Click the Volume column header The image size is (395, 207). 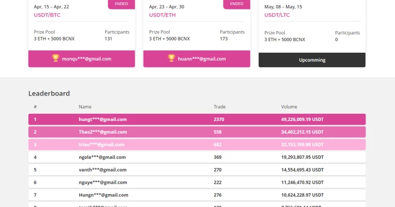click(289, 107)
